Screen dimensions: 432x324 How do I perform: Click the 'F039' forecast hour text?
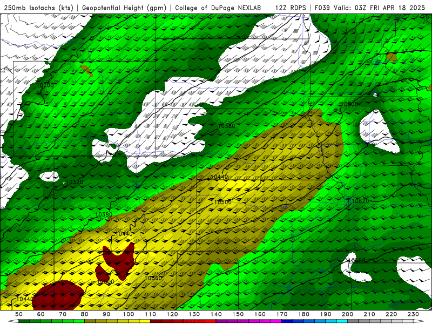point(322,8)
